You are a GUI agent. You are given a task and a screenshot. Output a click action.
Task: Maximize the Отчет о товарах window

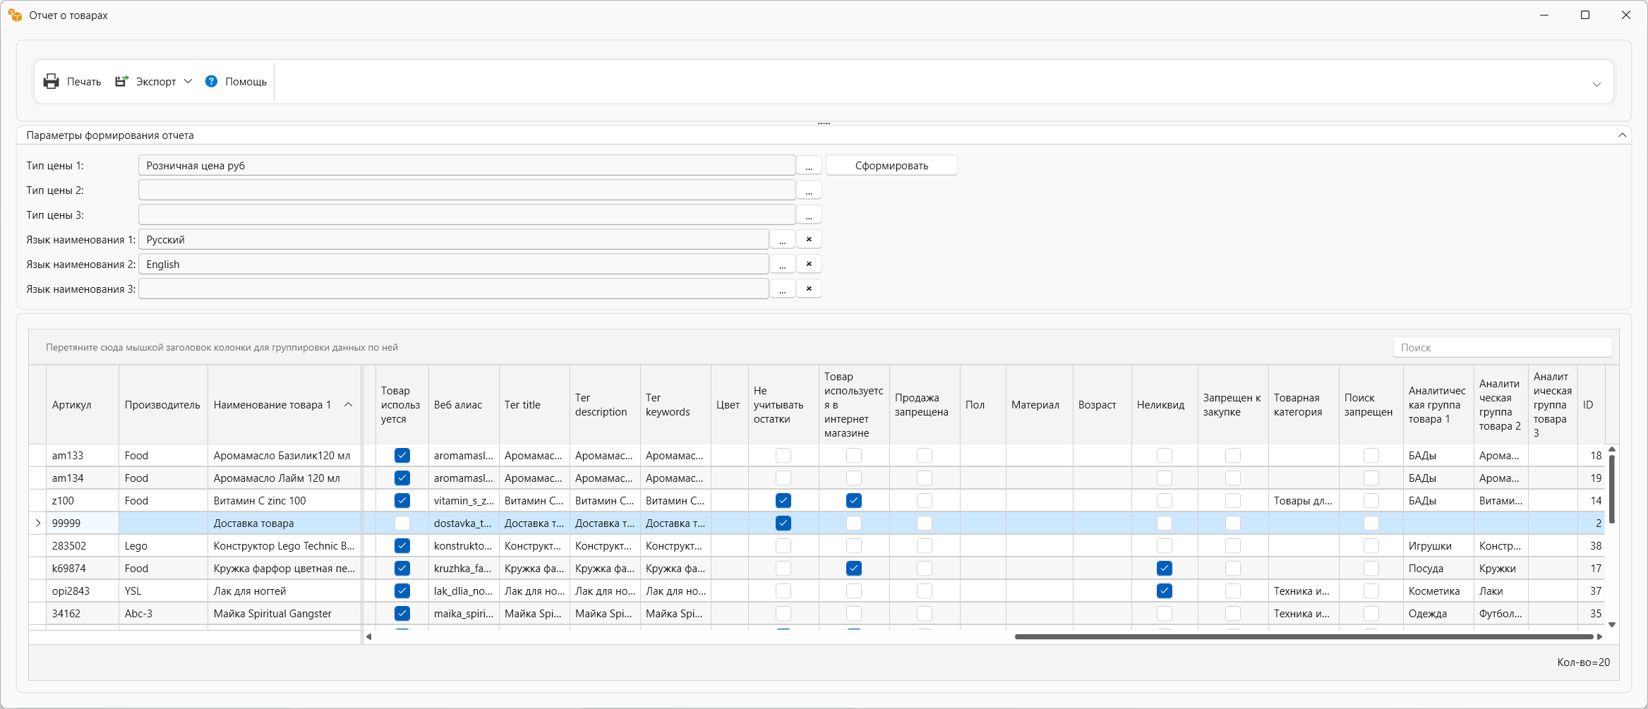pos(1585,15)
